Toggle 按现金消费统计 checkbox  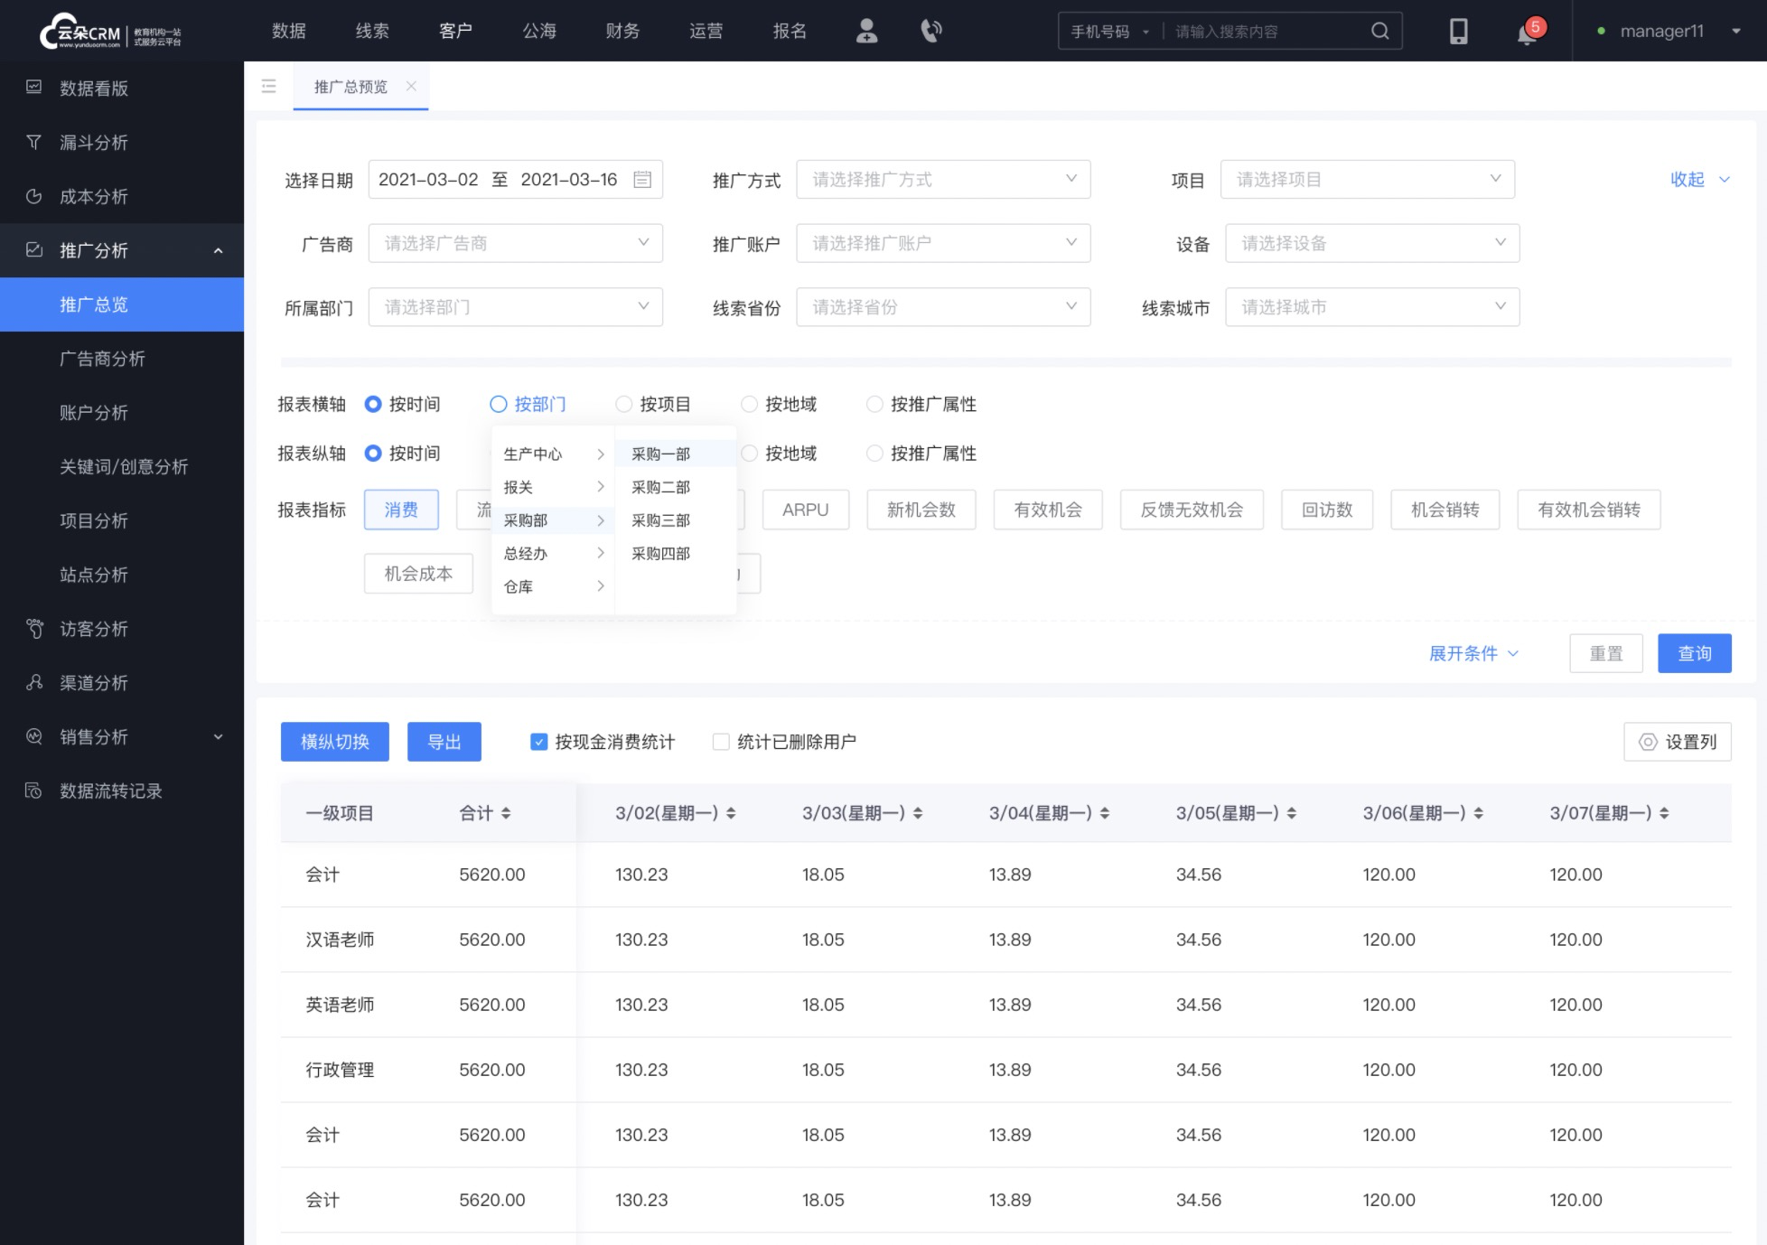tap(540, 743)
